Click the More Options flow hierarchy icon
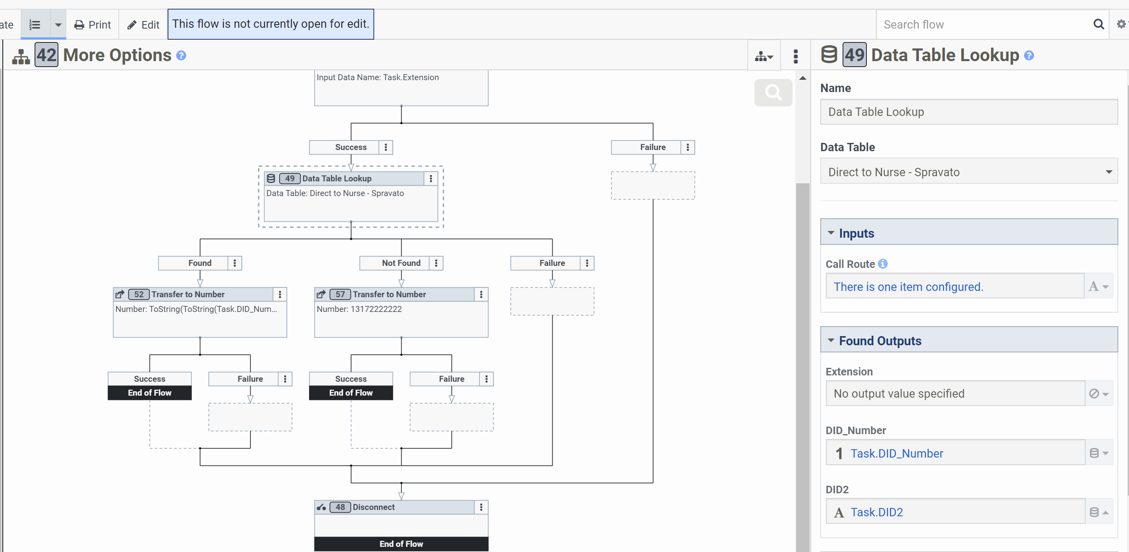The width and height of the screenshot is (1129, 552). (21, 56)
